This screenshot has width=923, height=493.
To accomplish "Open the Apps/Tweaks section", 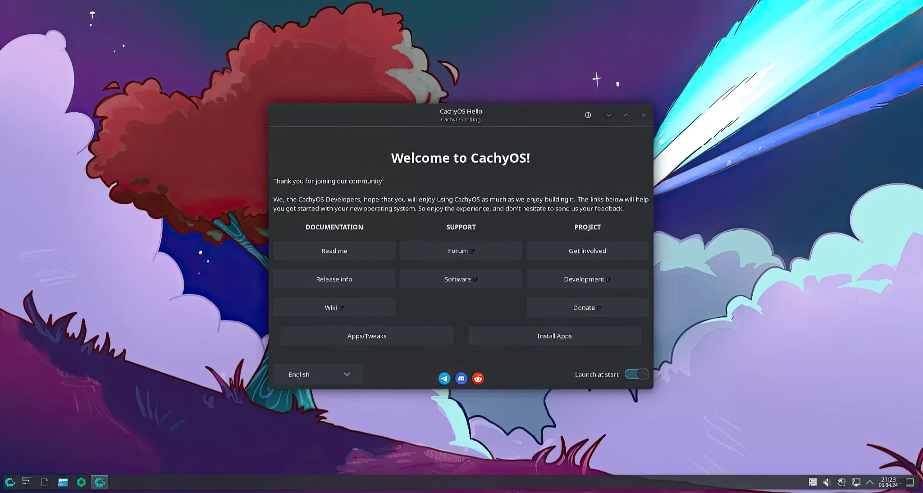I will (367, 336).
